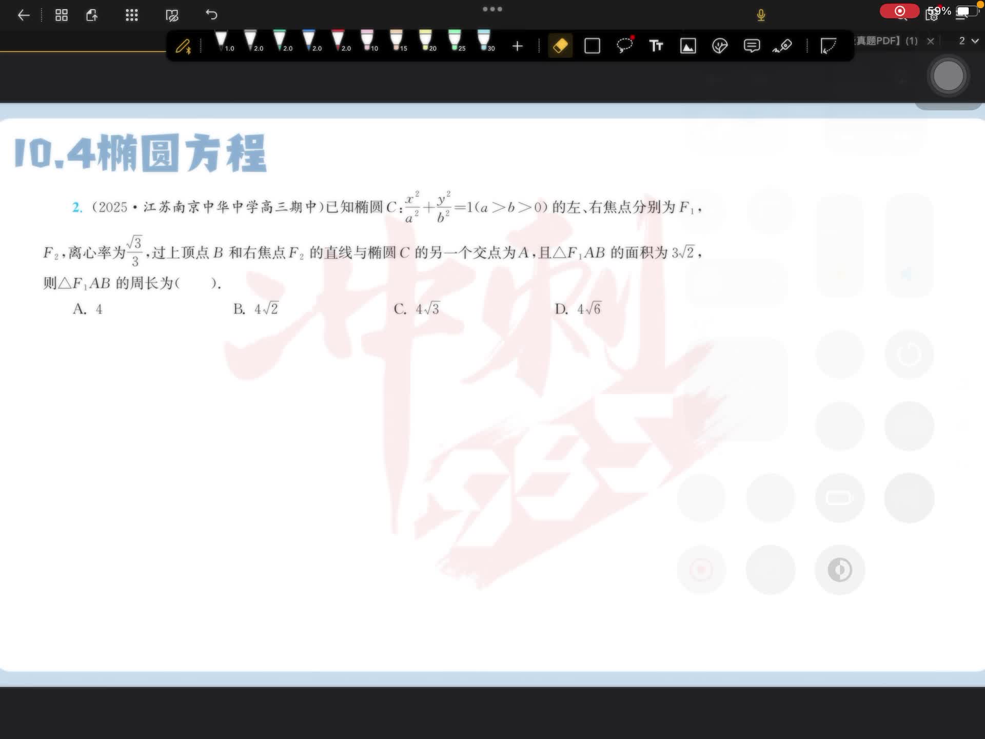Open the three-dot overflow menu at top

click(492, 9)
